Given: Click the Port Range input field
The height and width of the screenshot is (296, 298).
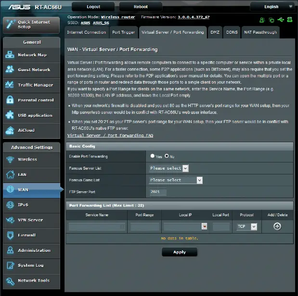Looking at the screenshot, I should tap(145, 226).
